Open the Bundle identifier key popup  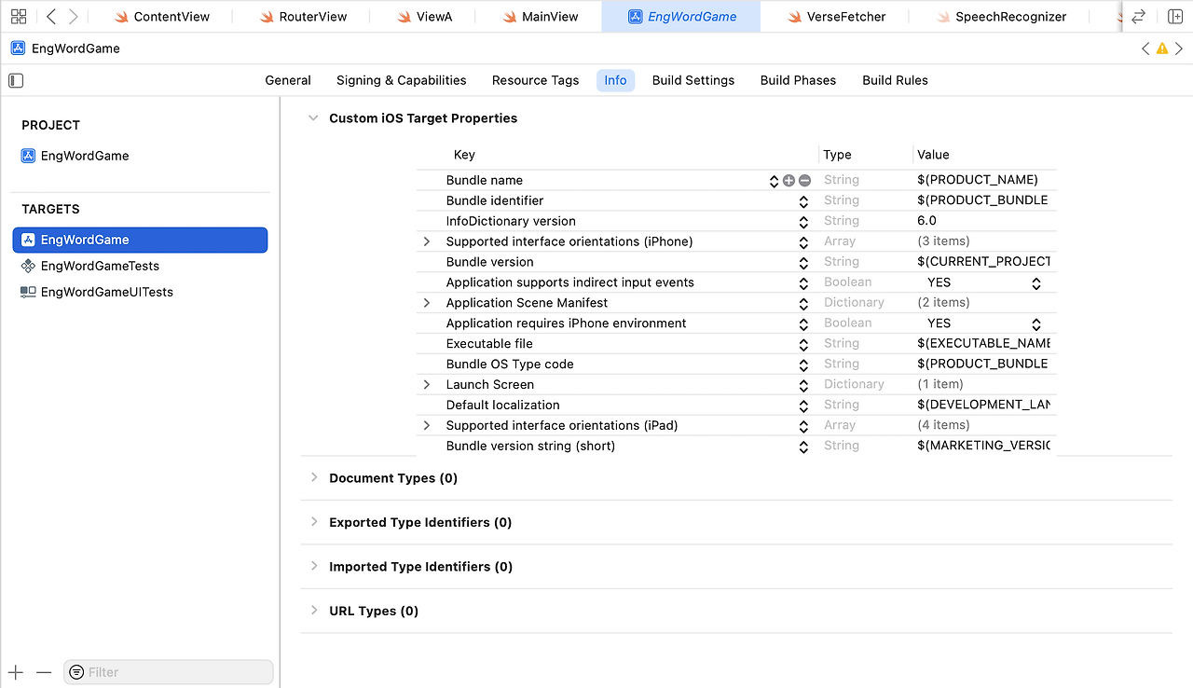(x=803, y=201)
